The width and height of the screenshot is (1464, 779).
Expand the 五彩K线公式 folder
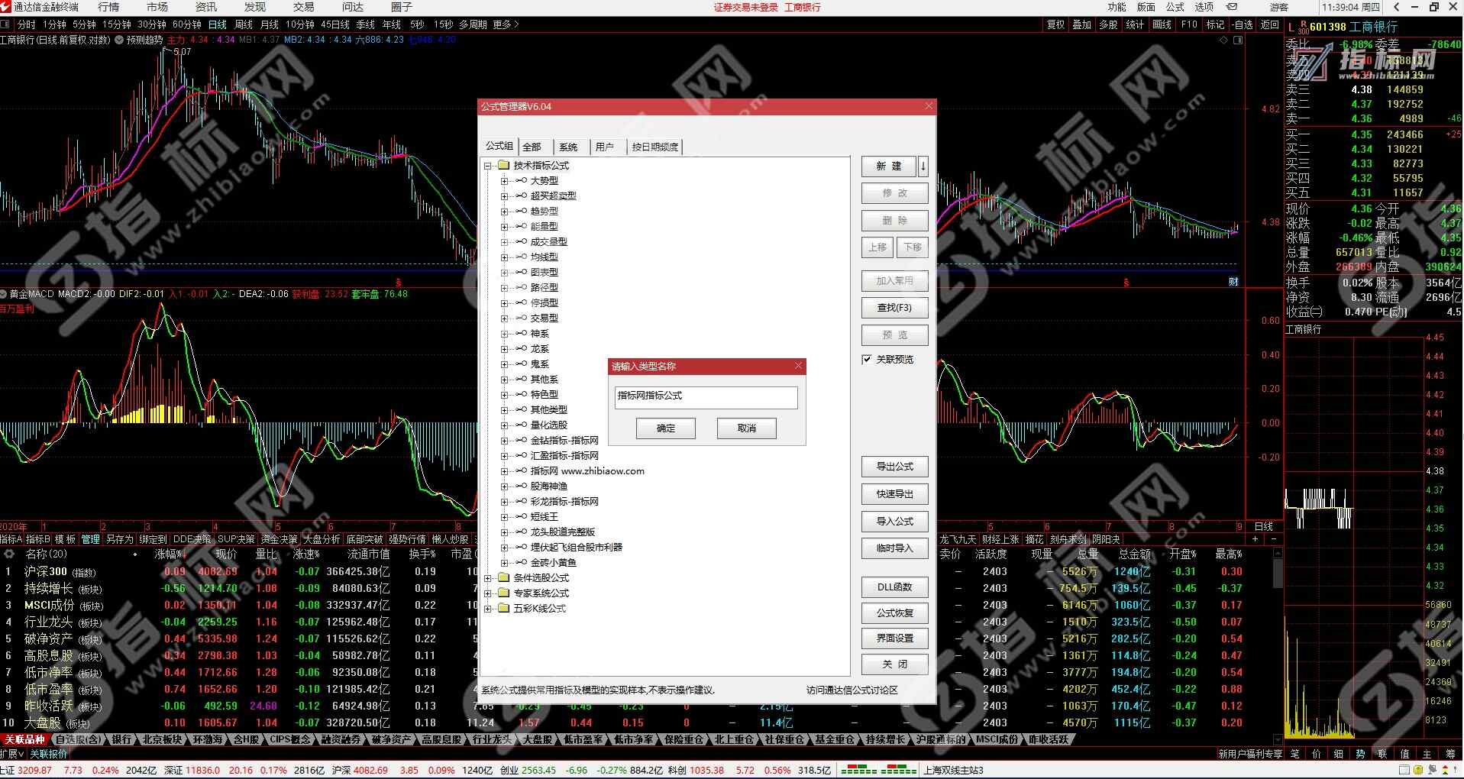[x=488, y=609]
